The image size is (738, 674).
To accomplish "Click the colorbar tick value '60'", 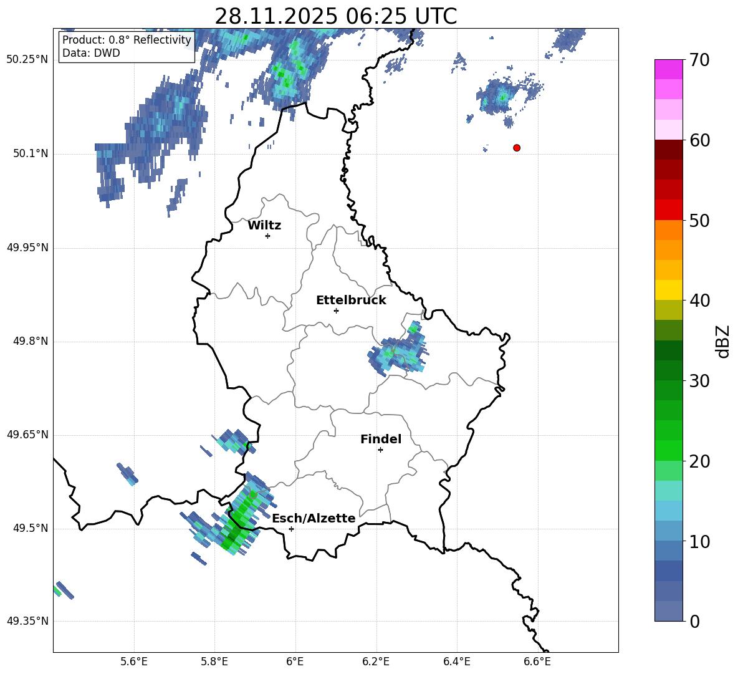I will 699,140.
